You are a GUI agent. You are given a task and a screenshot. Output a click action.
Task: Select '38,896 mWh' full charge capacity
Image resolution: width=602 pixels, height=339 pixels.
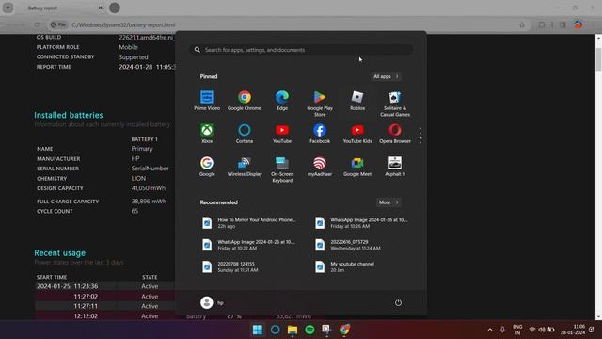point(149,201)
